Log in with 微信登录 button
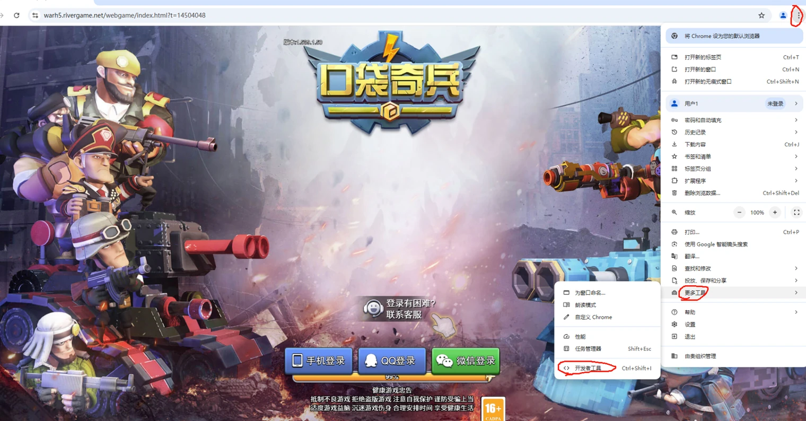This screenshot has width=806, height=421. pyautogui.click(x=466, y=361)
